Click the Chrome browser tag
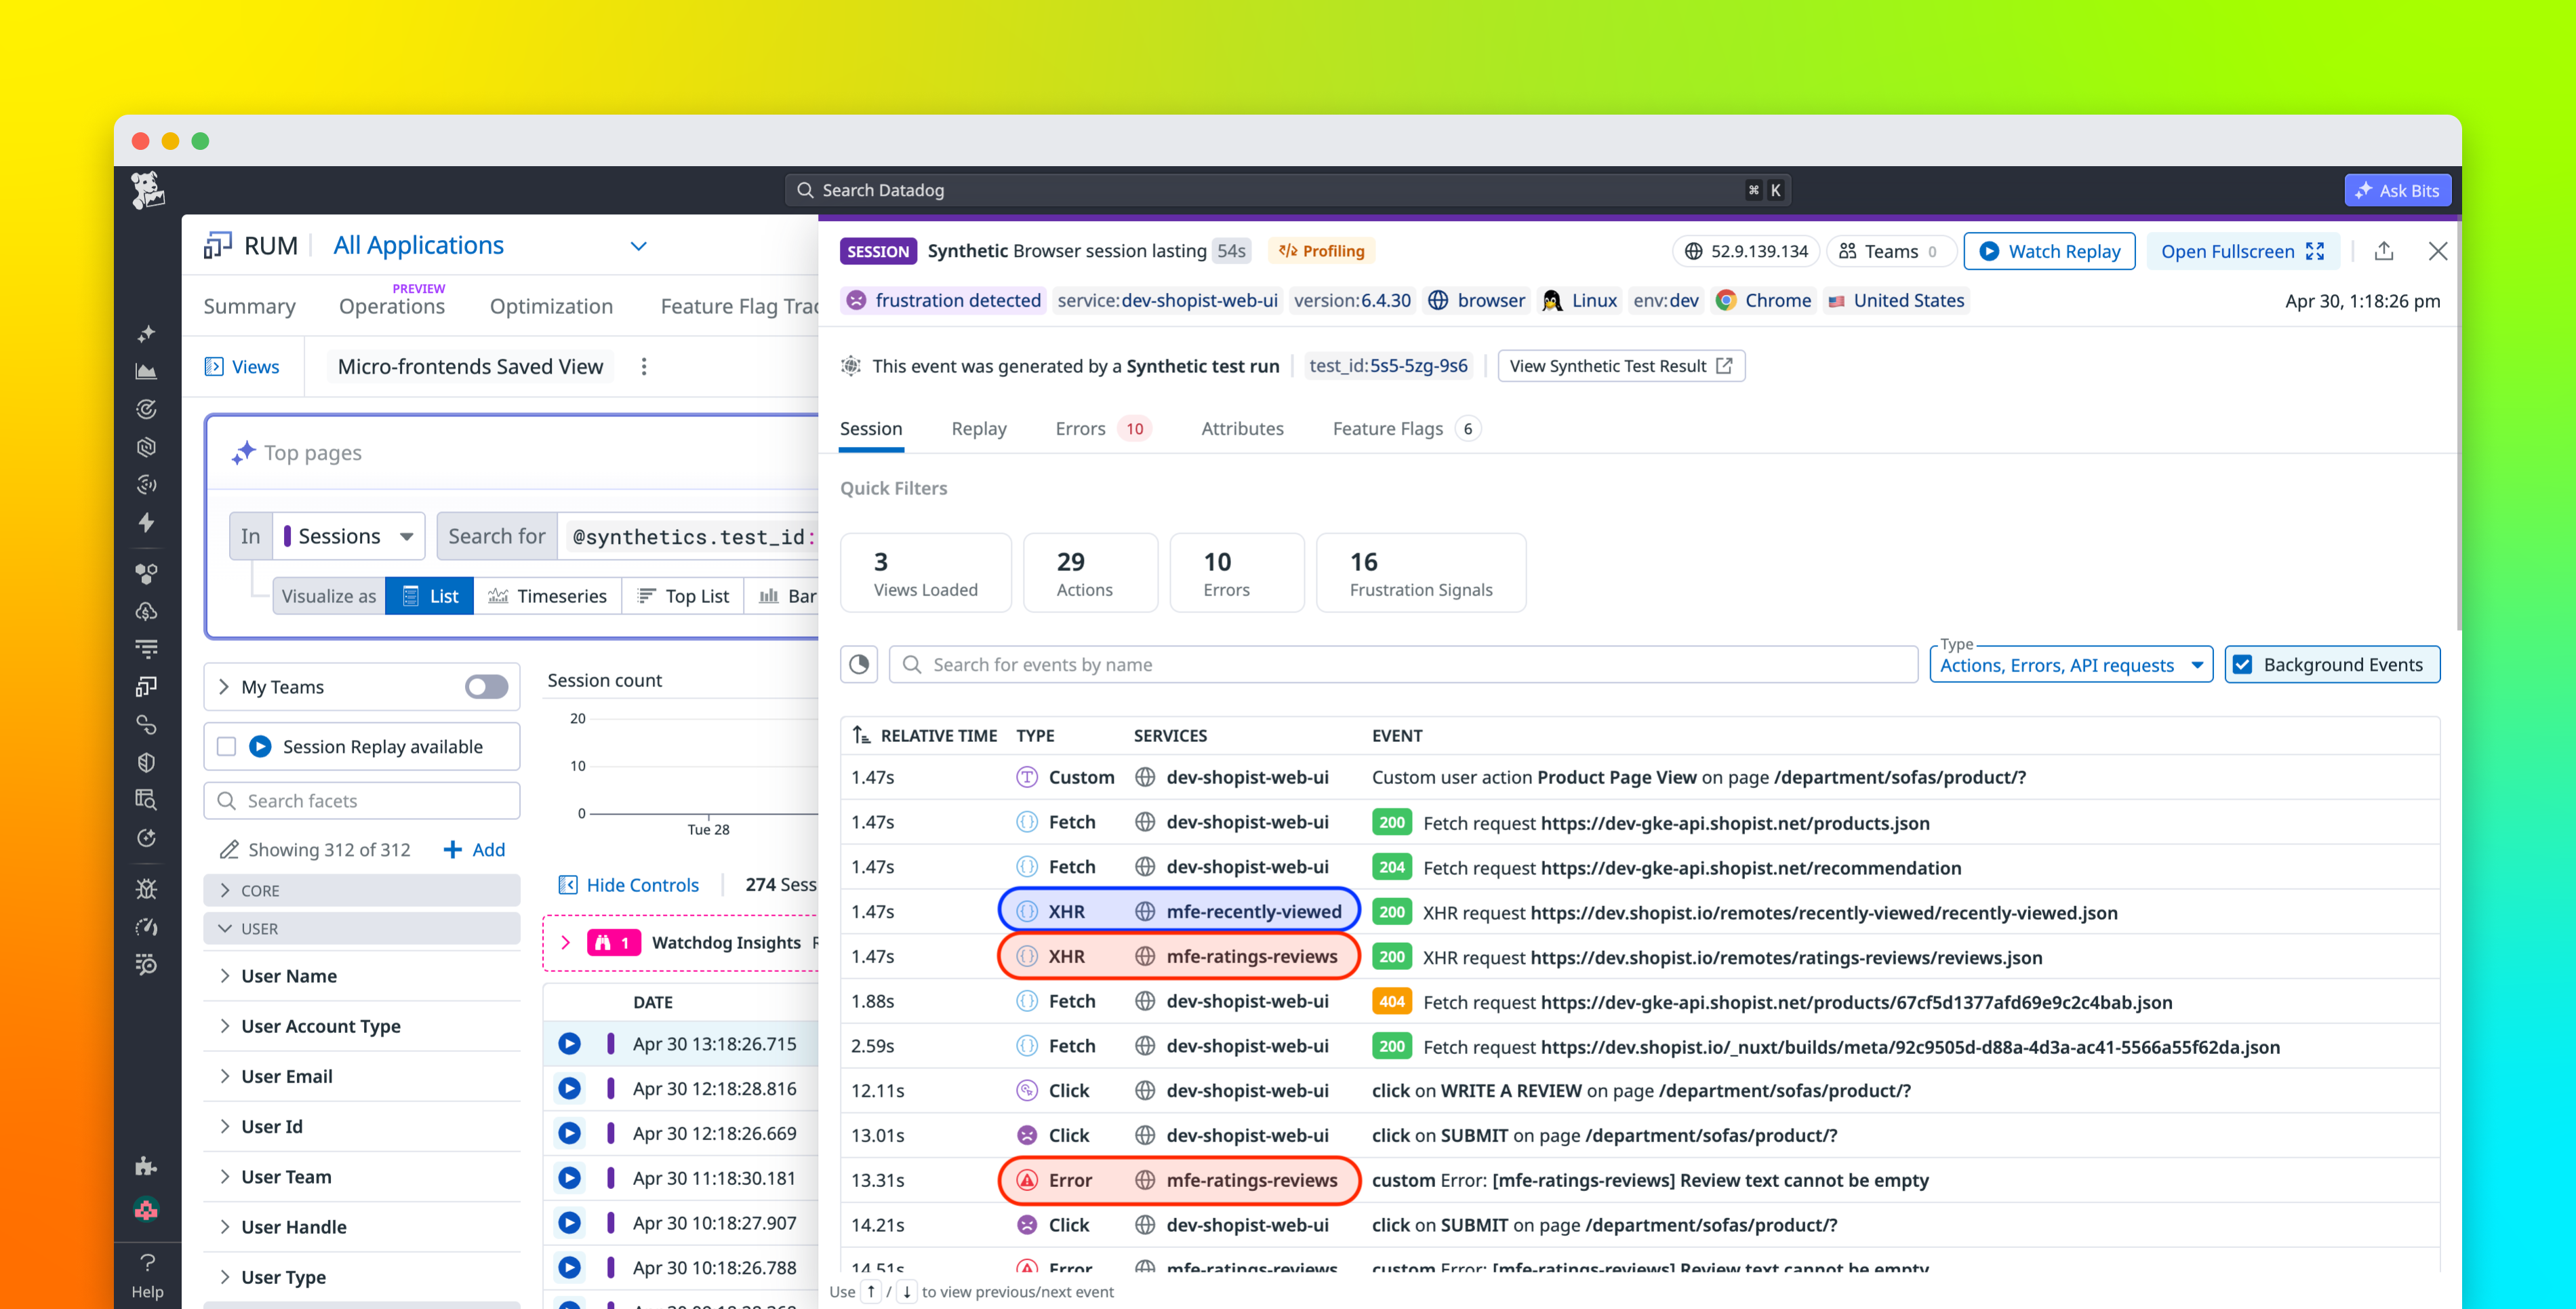Image resolution: width=2576 pixels, height=1309 pixels. coord(1763,300)
